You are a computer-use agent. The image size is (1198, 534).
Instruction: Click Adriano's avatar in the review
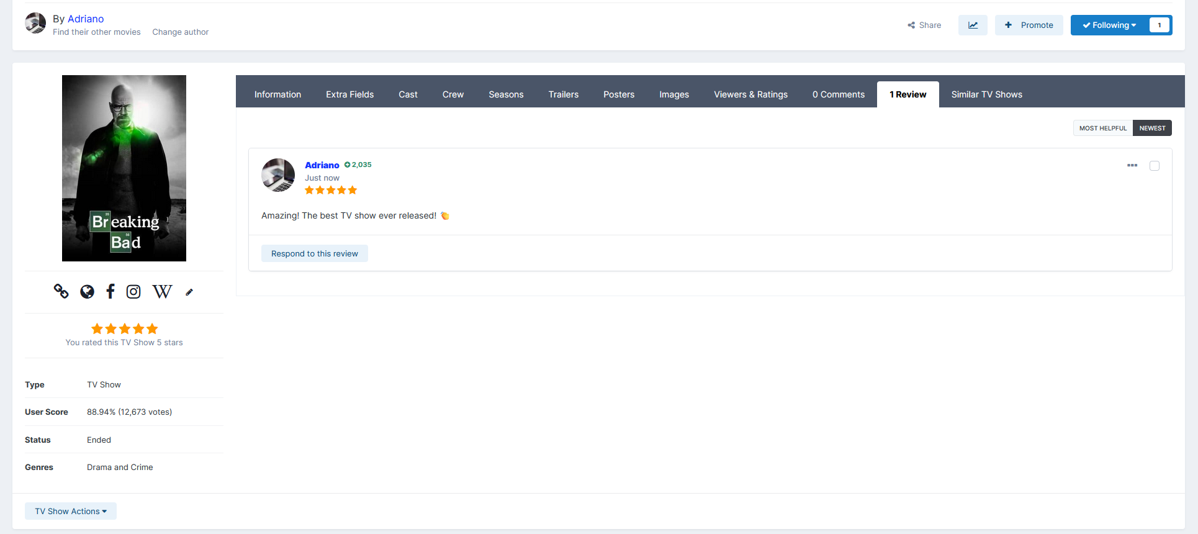point(278,175)
